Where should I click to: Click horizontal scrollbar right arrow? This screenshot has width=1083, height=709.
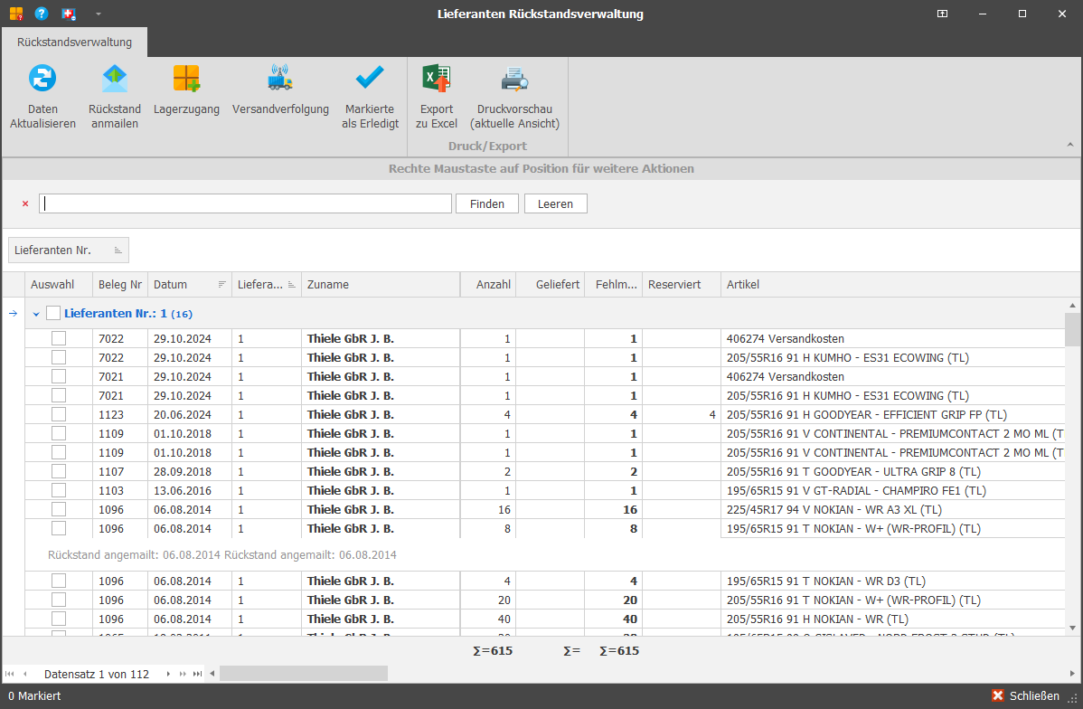coord(1072,673)
